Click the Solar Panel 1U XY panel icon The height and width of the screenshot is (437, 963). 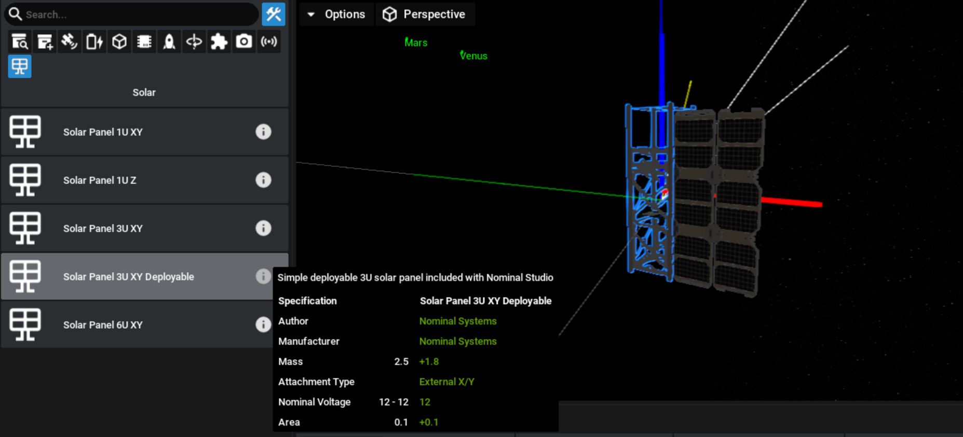(x=25, y=132)
